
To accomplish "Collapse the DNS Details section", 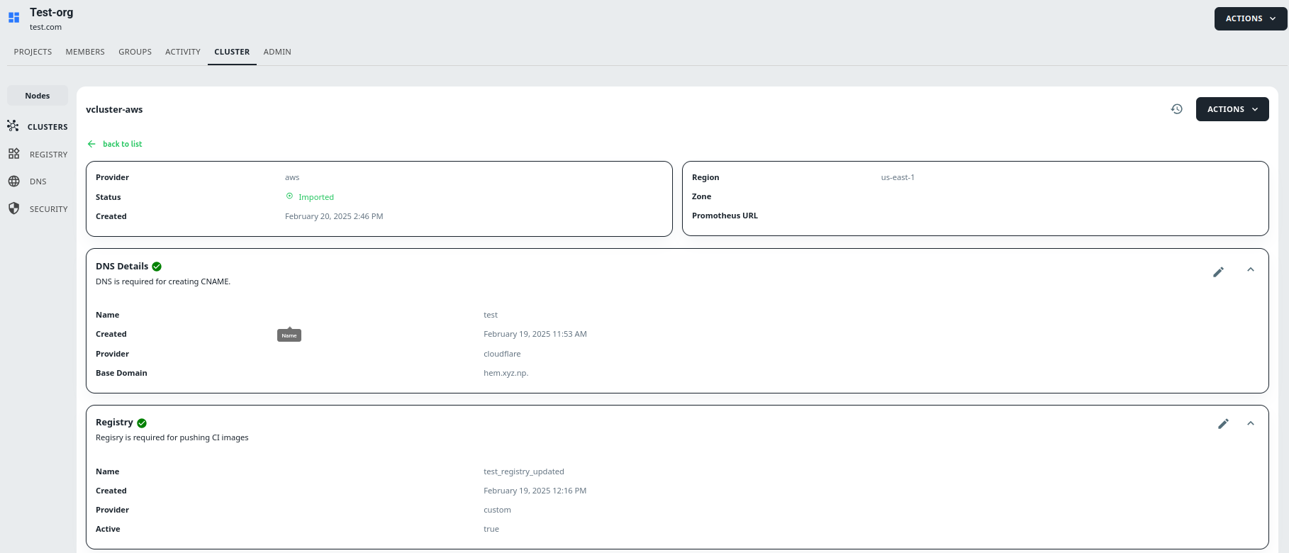I will pyautogui.click(x=1251, y=269).
